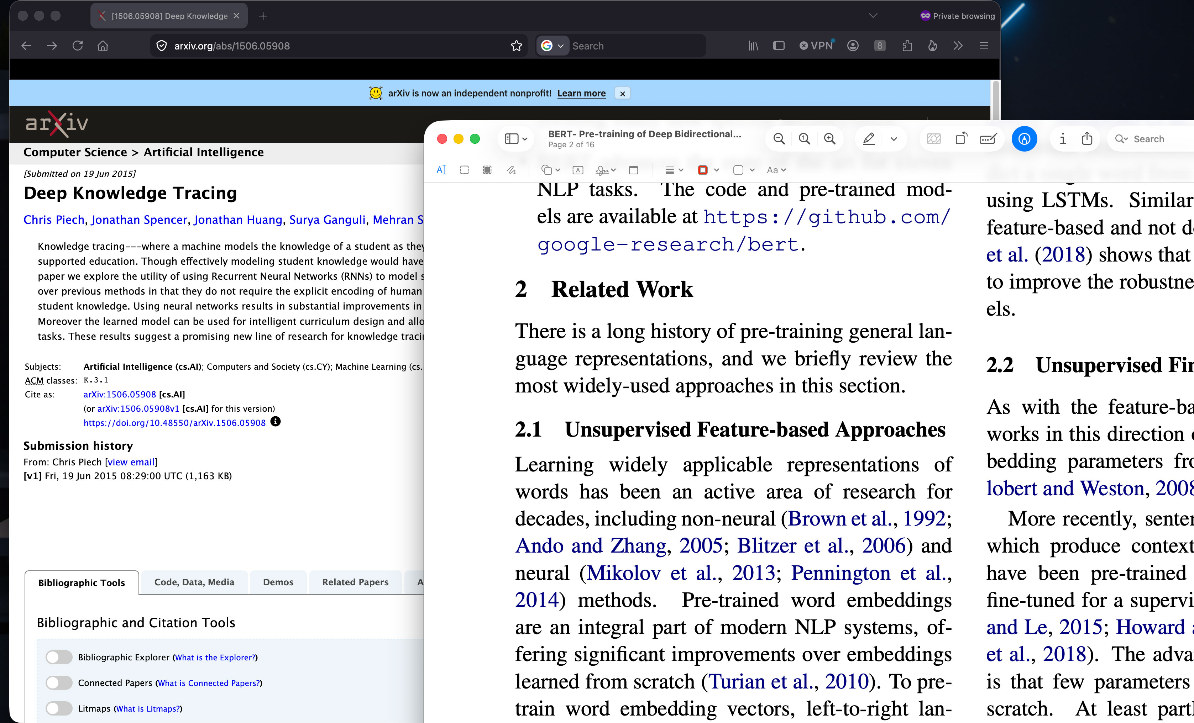Open the red Border Color swatch
Viewport: 1194px width, 723px height.
pos(703,170)
